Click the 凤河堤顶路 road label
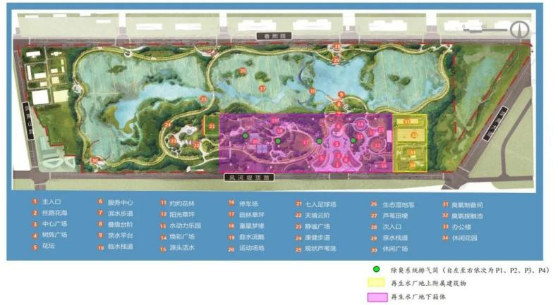This screenshot has width=558, height=305. click(249, 178)
